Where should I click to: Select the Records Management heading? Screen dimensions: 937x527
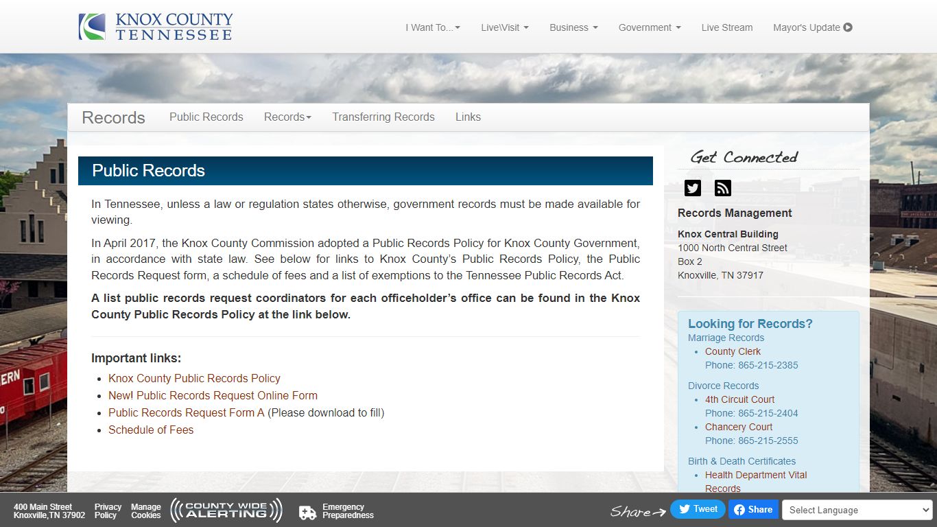tap(735, 213)
